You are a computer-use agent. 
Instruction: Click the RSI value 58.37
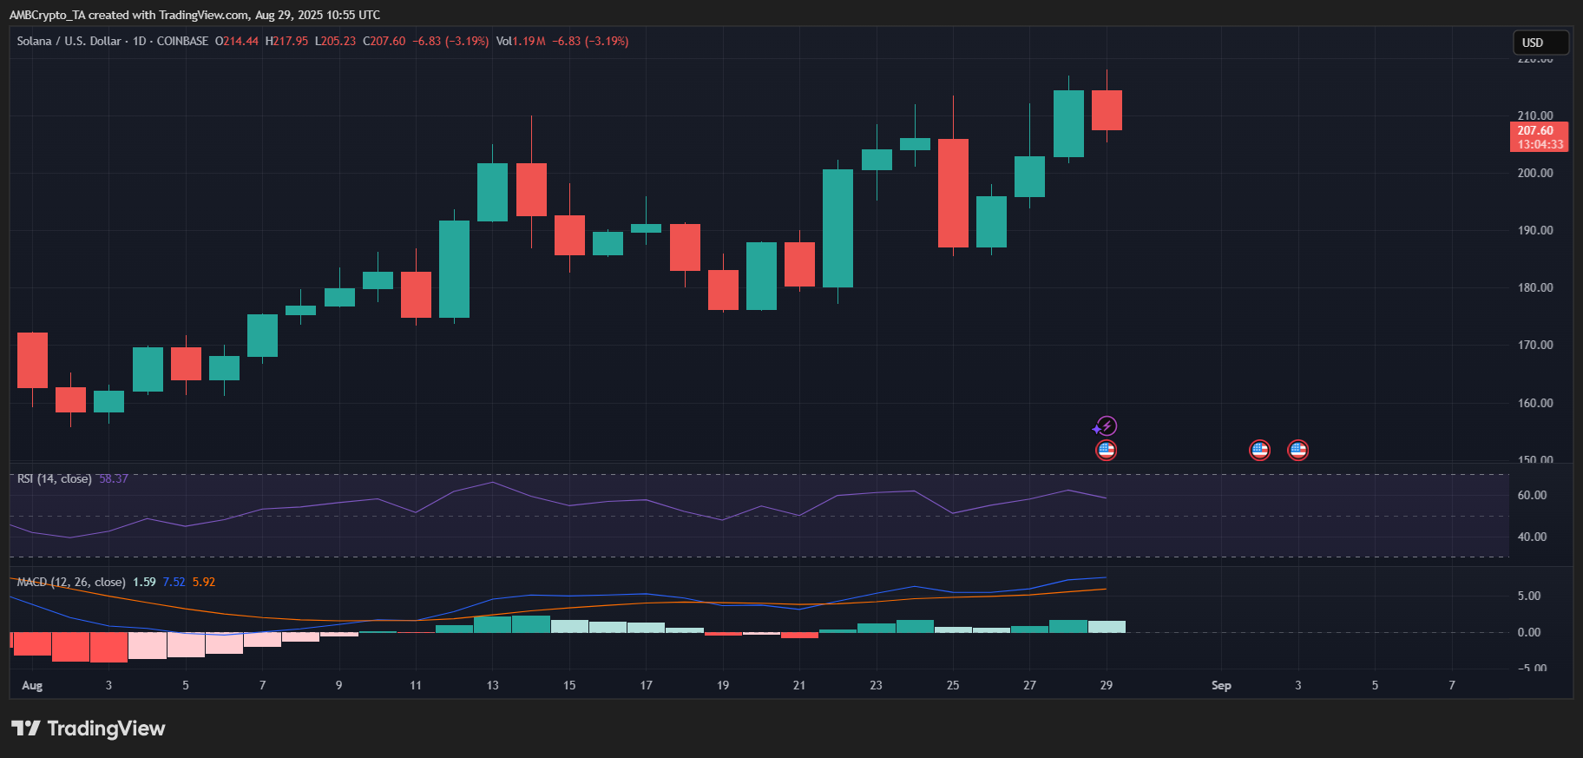coord(114,478)
